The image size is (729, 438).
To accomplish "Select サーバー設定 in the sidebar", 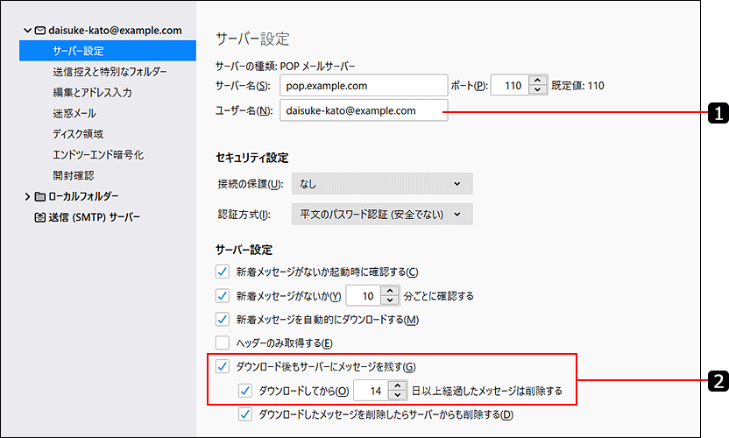I will point(78,51).
